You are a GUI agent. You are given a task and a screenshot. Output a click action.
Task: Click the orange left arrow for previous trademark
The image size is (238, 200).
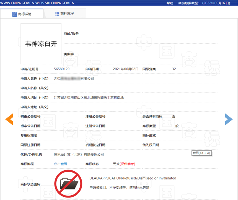point(9,119)
